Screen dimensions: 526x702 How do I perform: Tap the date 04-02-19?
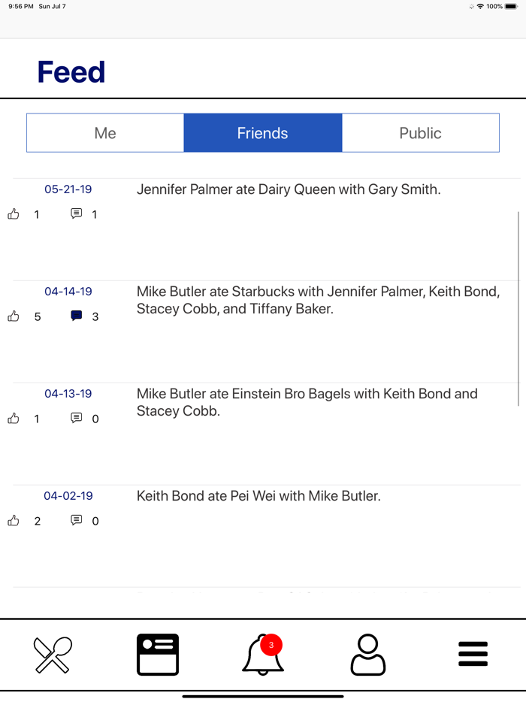tap(68, 495)
